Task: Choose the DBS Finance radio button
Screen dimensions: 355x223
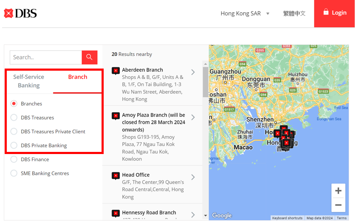Action: [14, 160]
